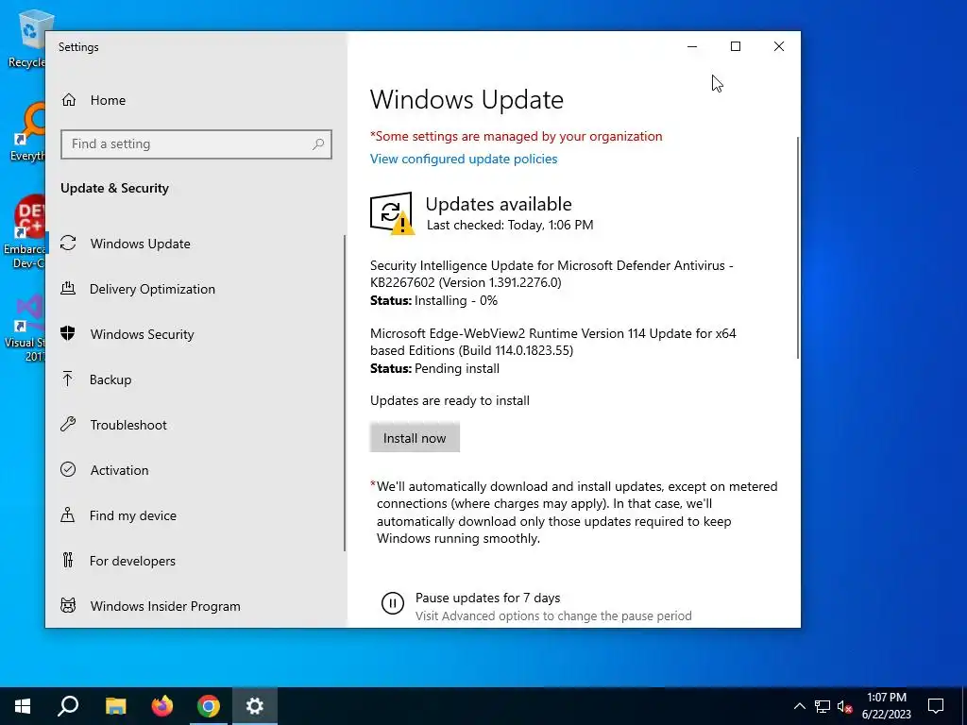Click the magnifier icon in Find a setting
Image resolution: width=967 pixels, height=725 pixels.
coord(318,144)
